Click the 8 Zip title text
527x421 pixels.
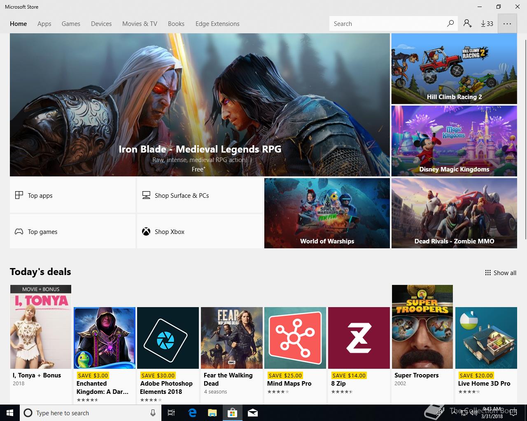coord(338,384)
